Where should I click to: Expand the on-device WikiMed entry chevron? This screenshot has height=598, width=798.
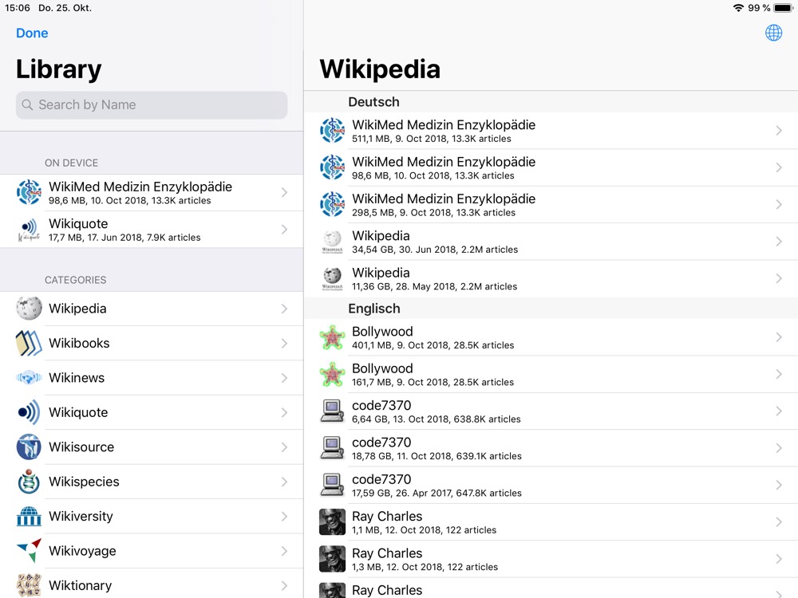[x=284, y=192]
